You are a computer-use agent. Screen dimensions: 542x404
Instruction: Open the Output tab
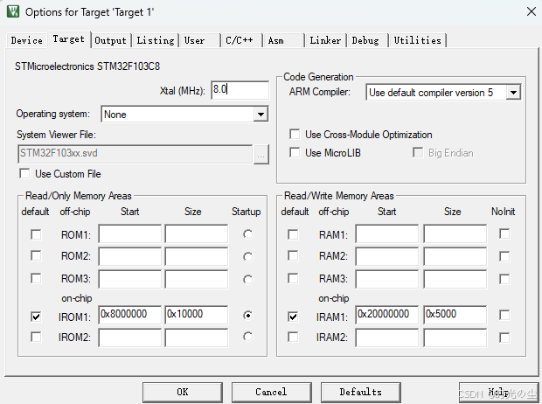coord(111,40)
